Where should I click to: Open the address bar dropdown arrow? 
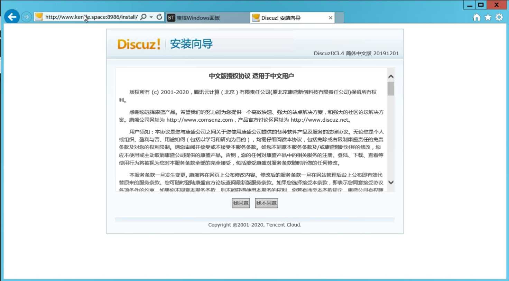pyautogui.click(x=151, y=17)
